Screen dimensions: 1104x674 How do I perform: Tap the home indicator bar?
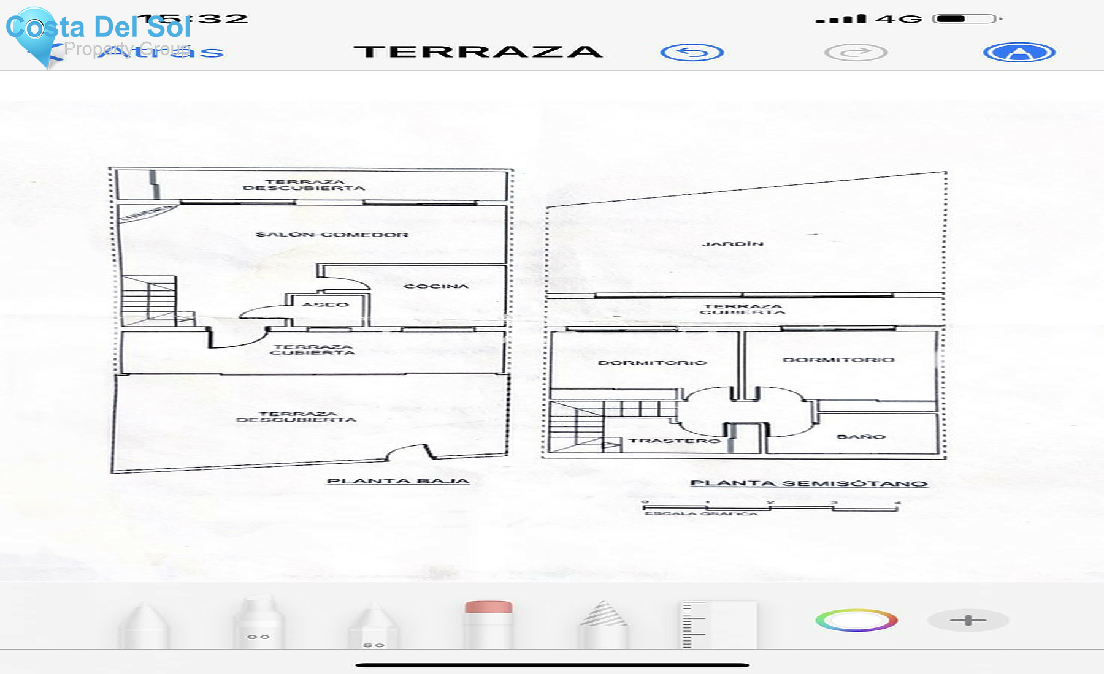click(x=552, y=665)
